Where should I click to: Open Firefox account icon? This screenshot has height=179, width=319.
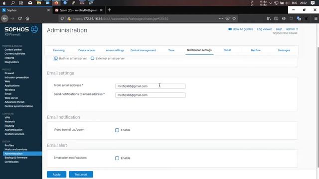point(284,18)
